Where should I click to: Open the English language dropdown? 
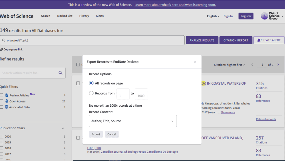[x=213, y=16]
